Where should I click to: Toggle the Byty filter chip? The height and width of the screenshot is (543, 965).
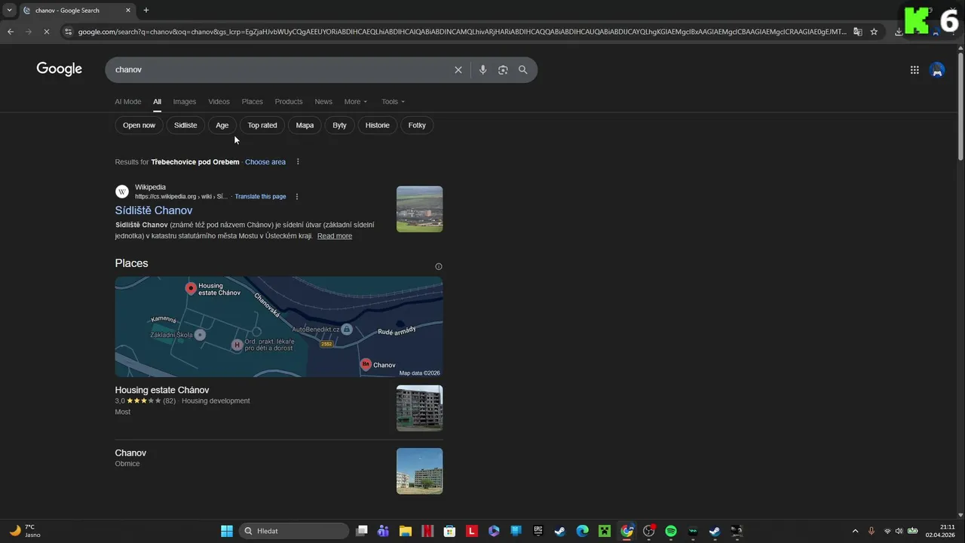(339, 125)
